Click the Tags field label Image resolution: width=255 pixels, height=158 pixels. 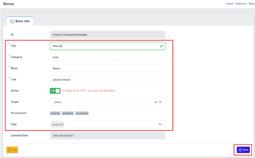(14, 124)
